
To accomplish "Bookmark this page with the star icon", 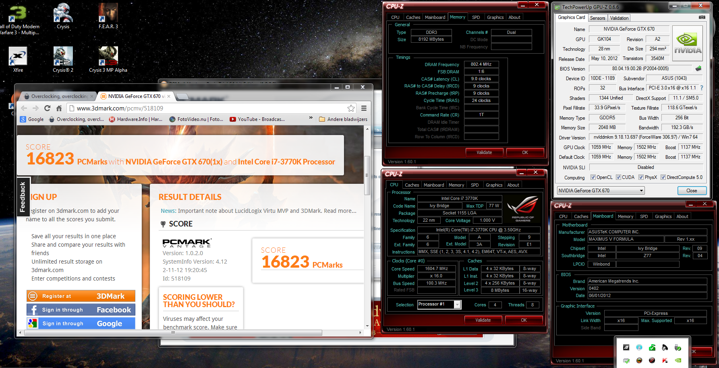I will (351, 108).
